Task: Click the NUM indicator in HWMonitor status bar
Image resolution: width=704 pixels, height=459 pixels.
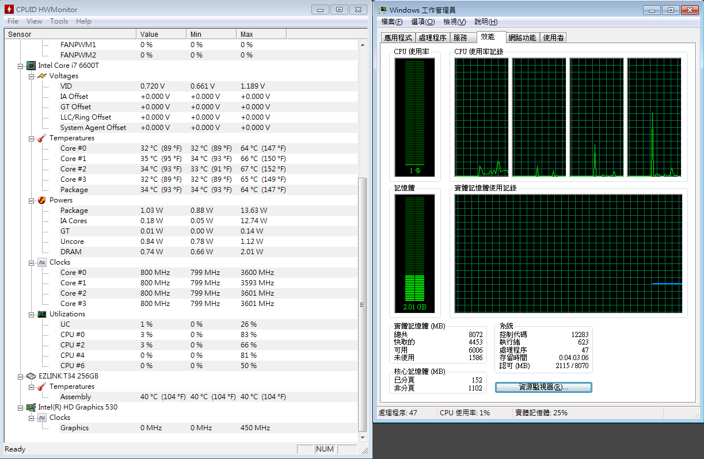Action: 325,449
